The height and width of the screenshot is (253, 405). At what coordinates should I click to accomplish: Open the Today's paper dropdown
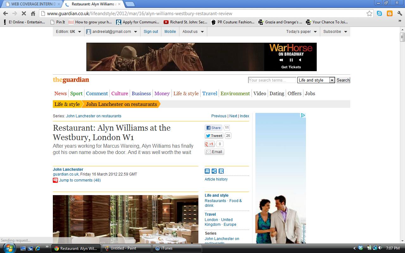[302, 32]
